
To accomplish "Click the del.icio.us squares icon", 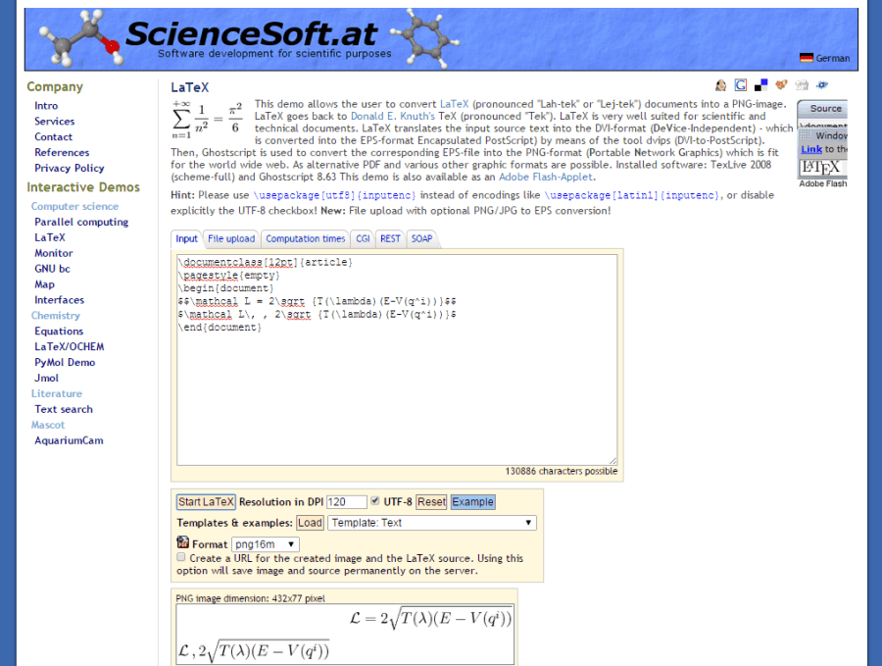I will (x=761, y=85).
